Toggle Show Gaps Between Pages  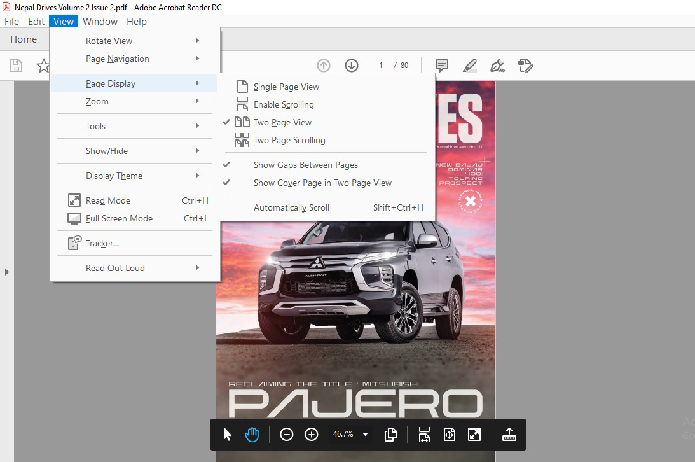click(326, 165)
